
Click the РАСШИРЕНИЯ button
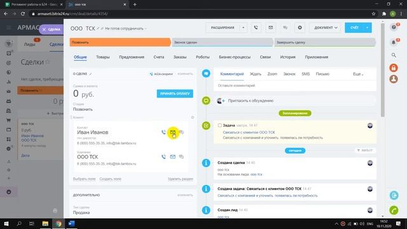click(x=223, y=27)
